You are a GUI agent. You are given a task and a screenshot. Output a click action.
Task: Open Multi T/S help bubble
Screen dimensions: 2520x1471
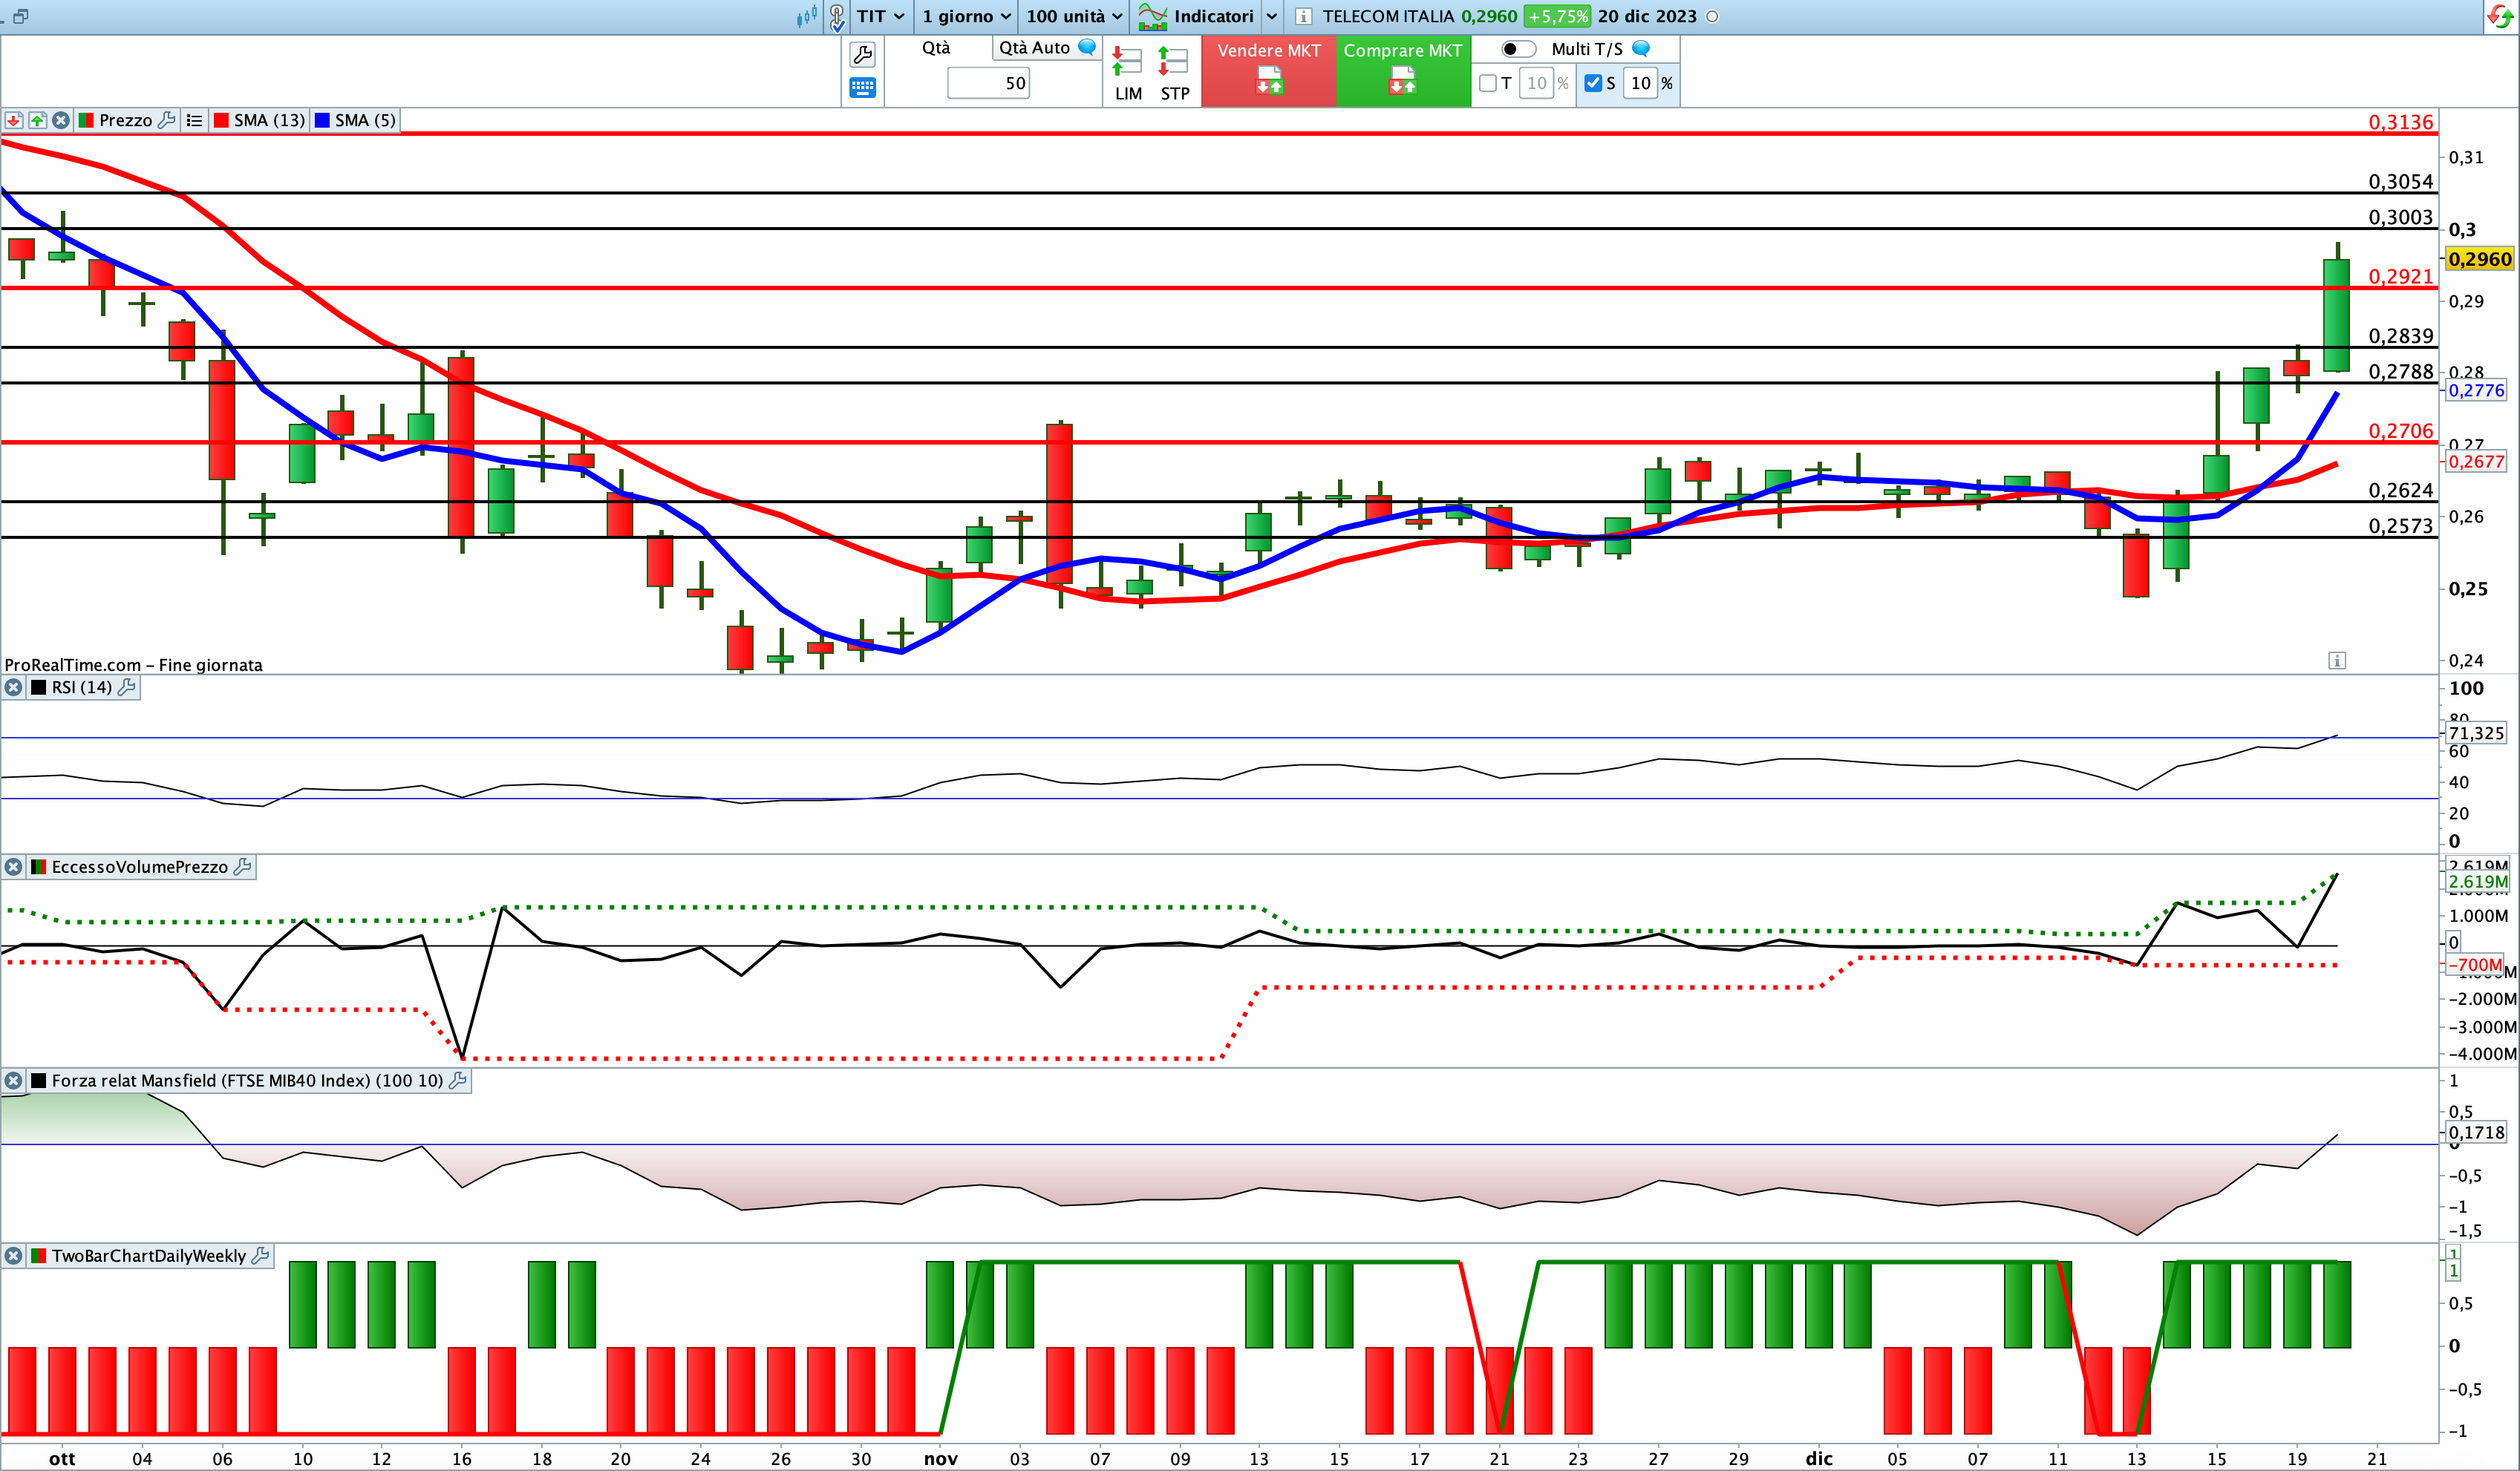coord(1641,48)
